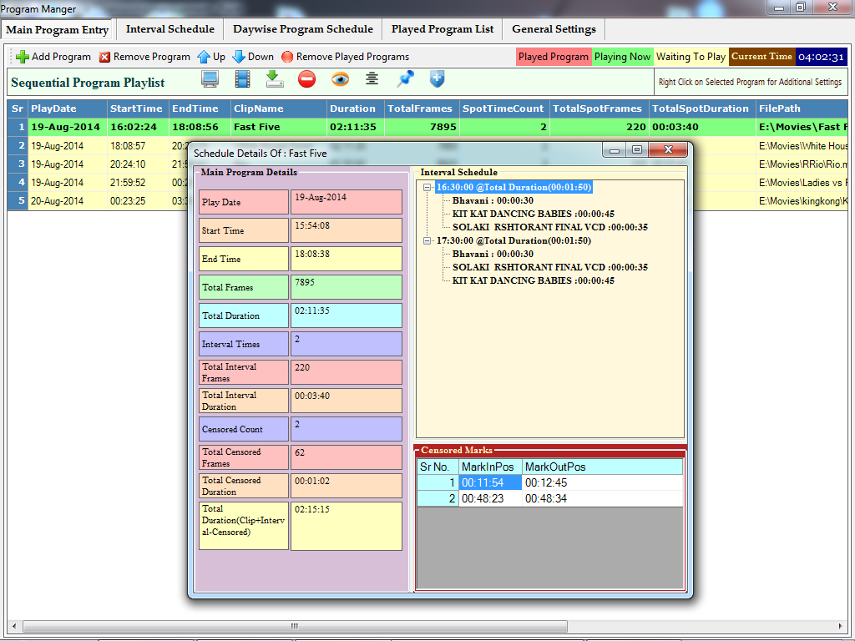Viewport: 855px width, 641px height.
Task: Click the blue pushpin icon
Action: (405, 79)
